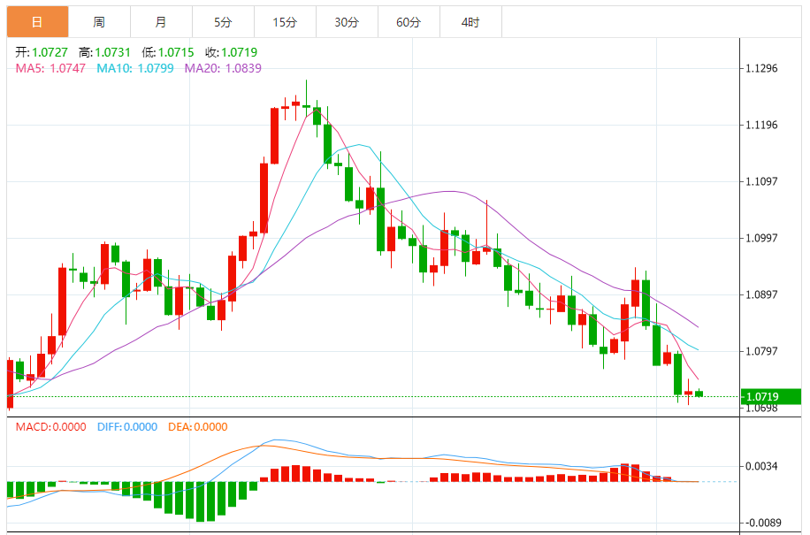Image resolution: width=810 pixels, height=535 pixels.
Task: Click the 1.0797 price axis label
Action: point(761,351)
